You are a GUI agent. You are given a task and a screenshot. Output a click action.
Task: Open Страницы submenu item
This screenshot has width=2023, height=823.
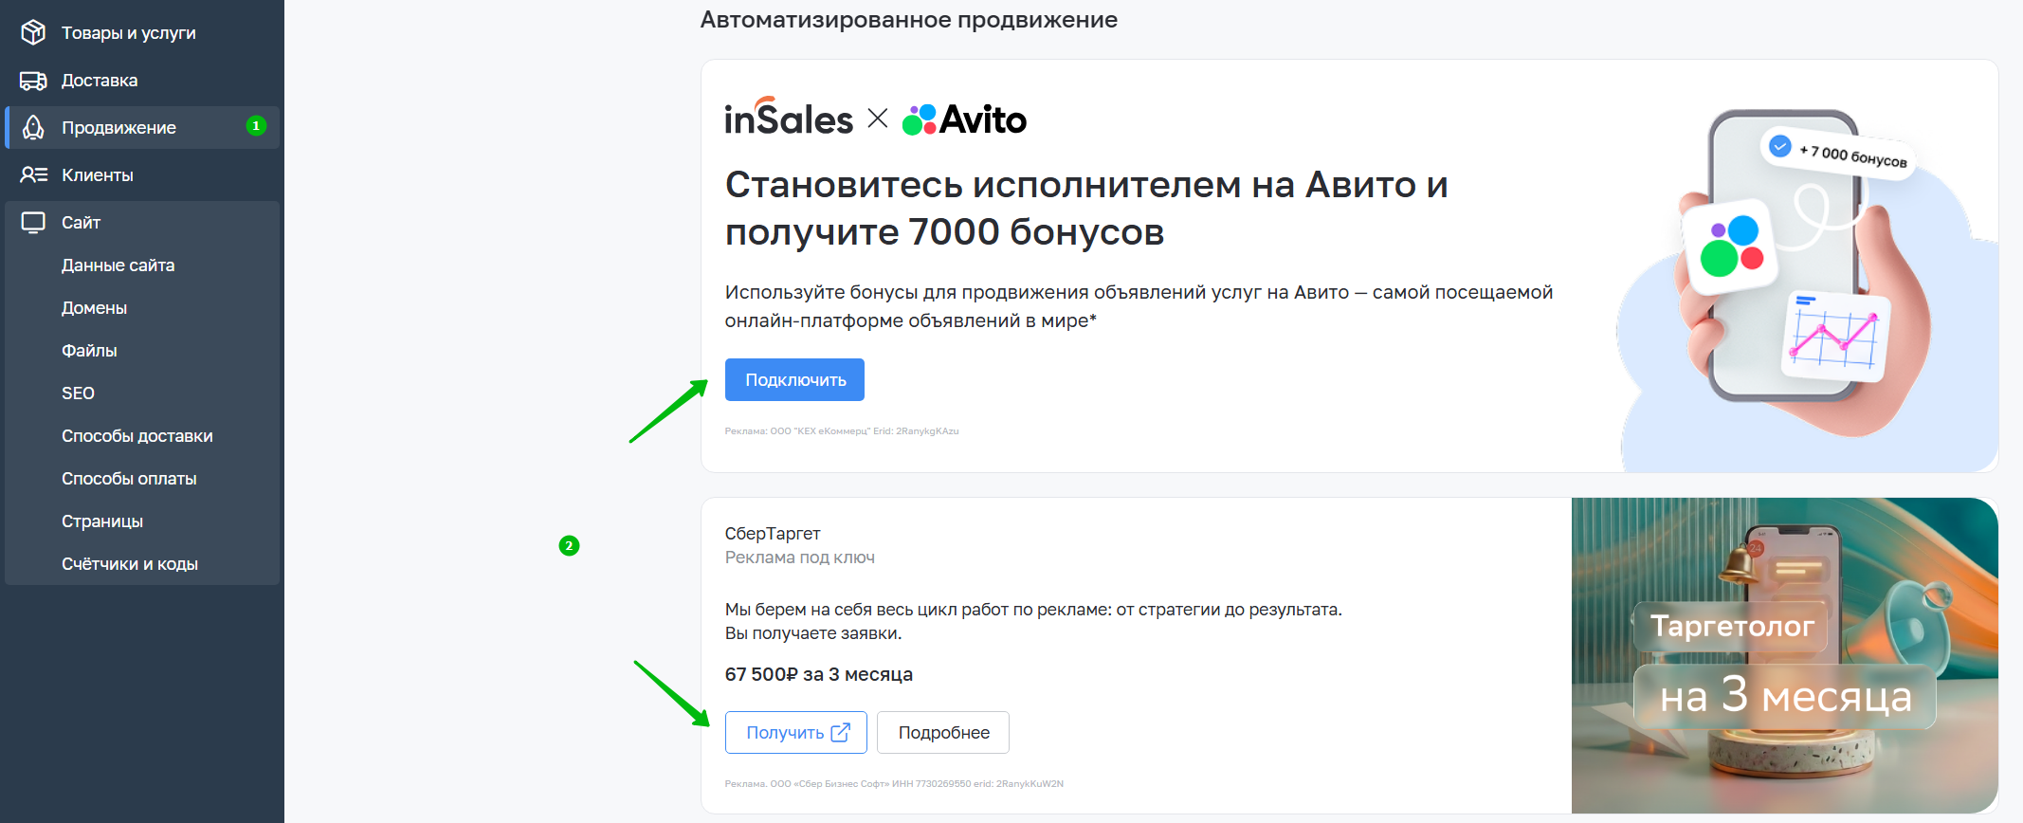tap(102, 521)
